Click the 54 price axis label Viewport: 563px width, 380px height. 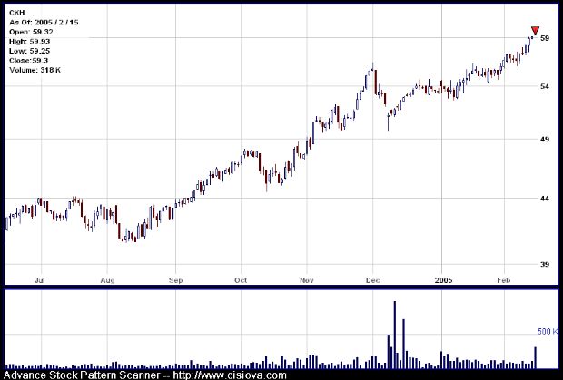[545, 86]
